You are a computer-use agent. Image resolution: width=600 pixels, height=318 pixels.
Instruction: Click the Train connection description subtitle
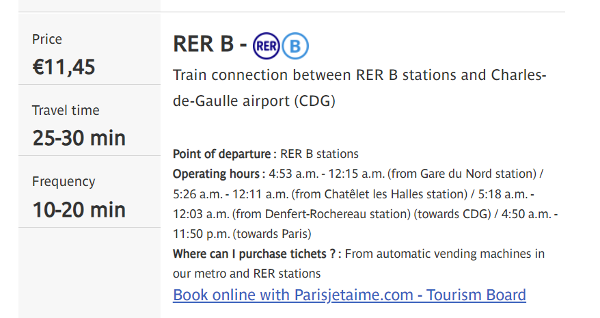(x=359, y=88)
